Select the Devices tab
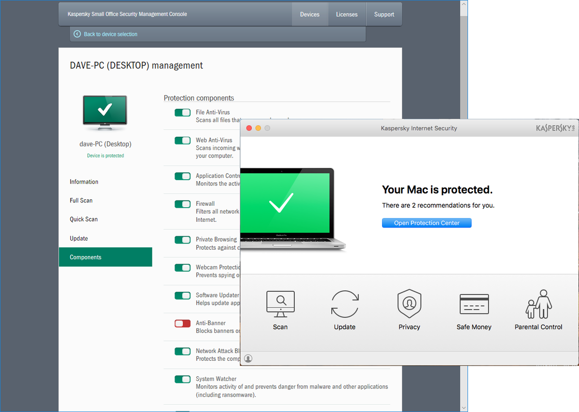 pyautogui.click(x=309, y=14)
